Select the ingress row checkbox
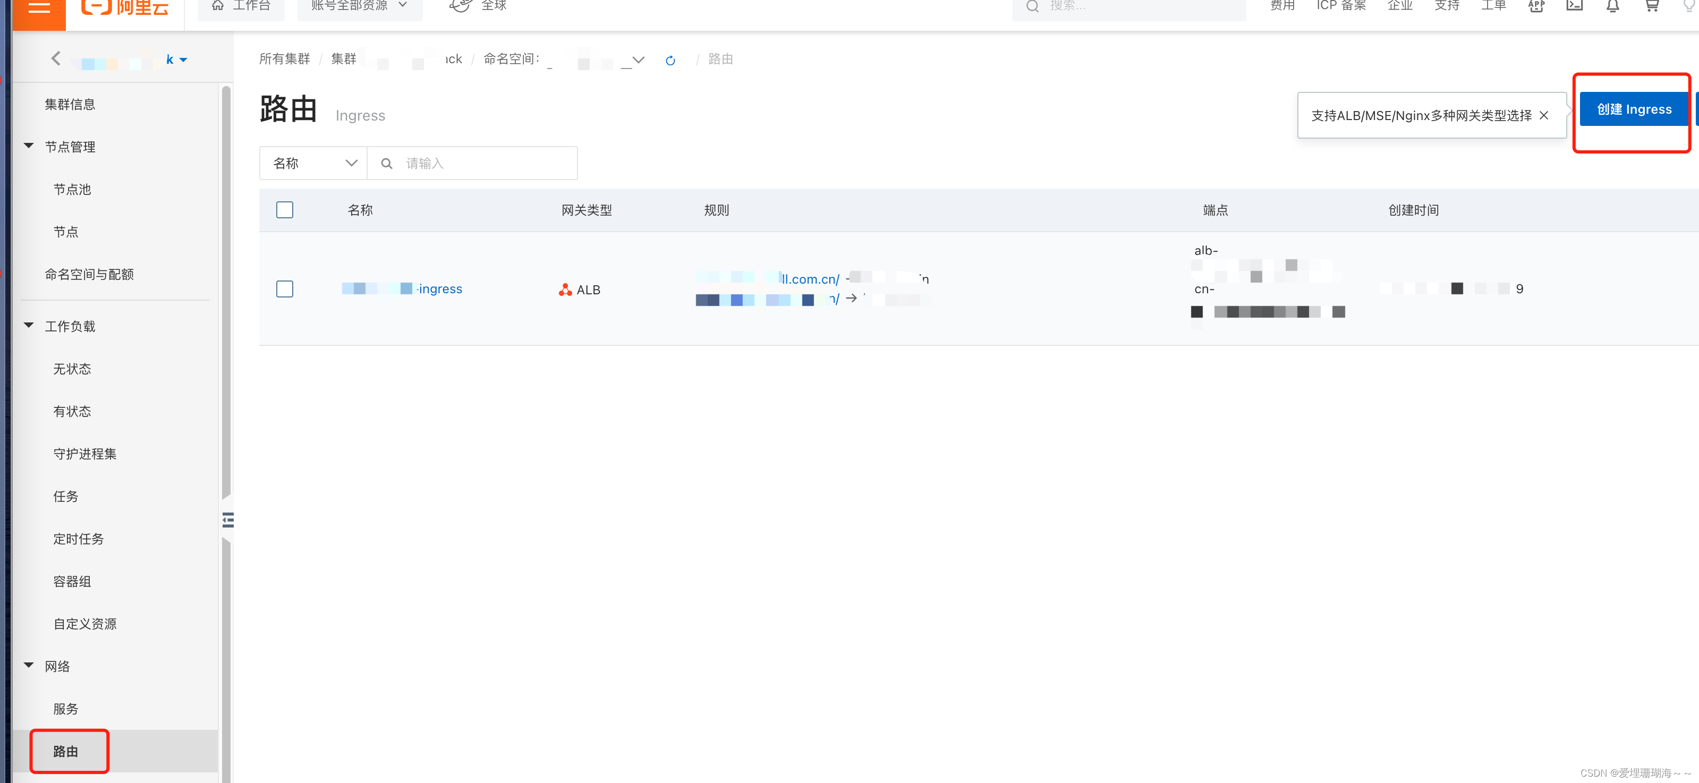The height and width of the screenshot is (783, 1699). (284, 289)
